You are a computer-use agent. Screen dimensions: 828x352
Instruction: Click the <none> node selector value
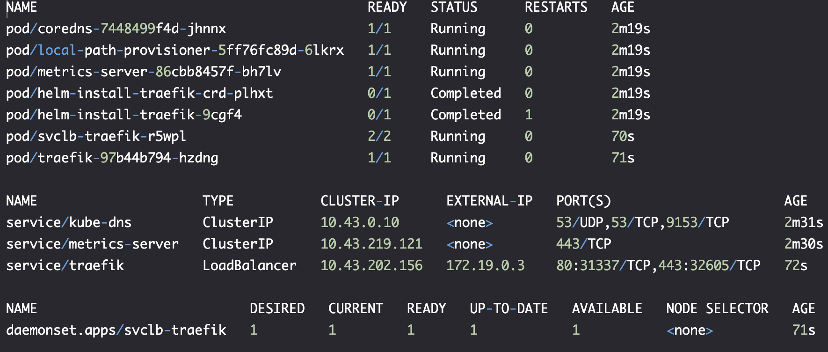(x=690, y=330)
